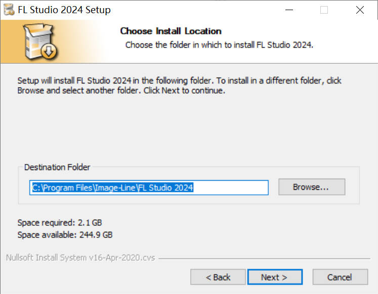Close the FL Studio 2024 Setup window
Viewport: 378px width, 294px height.
tap(360, 10)
